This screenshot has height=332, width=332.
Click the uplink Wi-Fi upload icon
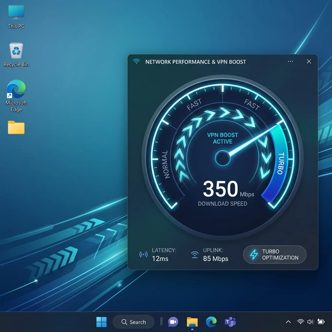click(195, 255)
